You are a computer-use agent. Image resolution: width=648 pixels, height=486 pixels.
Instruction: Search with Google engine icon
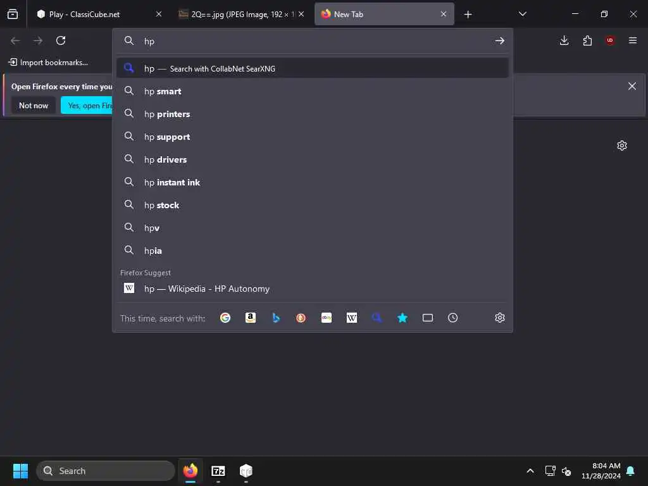(x=225, y=318)
